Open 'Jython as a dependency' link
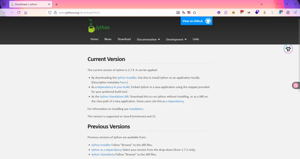The height and width of the screenshot is (159, 300). [x=107, y=150]
